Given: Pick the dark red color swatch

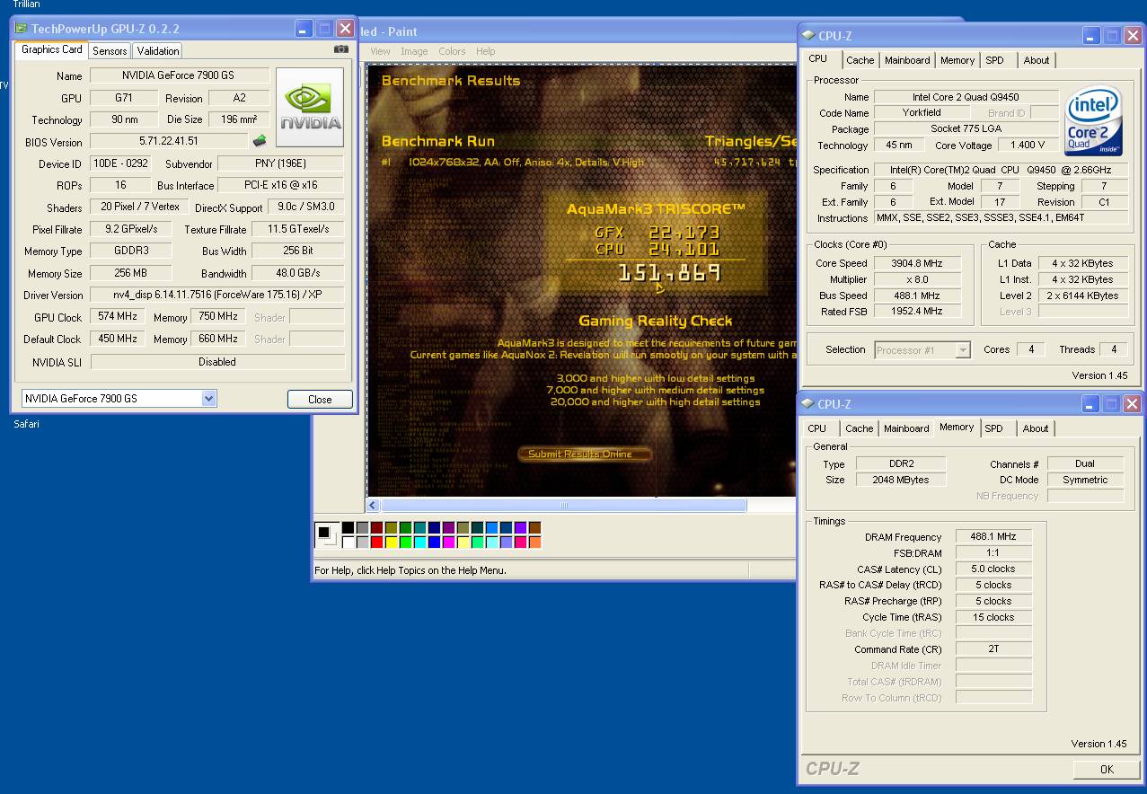Looking at the screenshot, I should pos(377,527).
